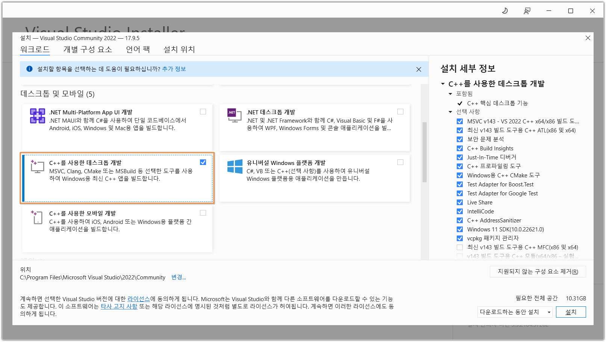Collapse the optional components section
The height and width of the screenshot is (342, 606).
click(x=450, y=112)
